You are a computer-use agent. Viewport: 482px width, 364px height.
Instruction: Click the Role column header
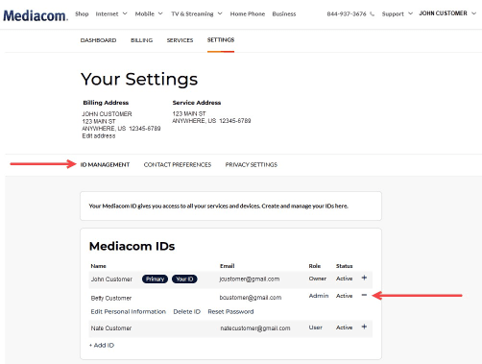point(314,266)
